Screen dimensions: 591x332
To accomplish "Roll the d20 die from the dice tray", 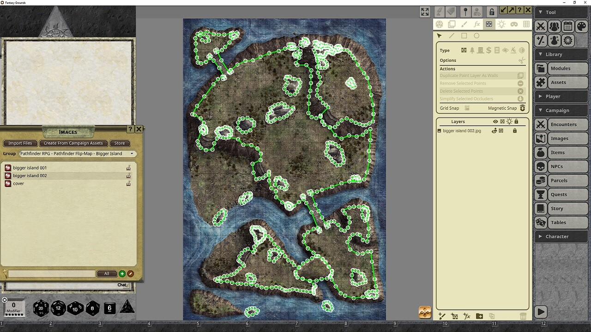I will pos(40,308).
